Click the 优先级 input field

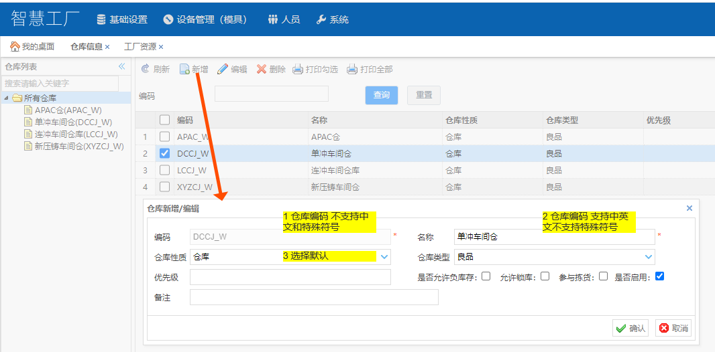point(290,277)
